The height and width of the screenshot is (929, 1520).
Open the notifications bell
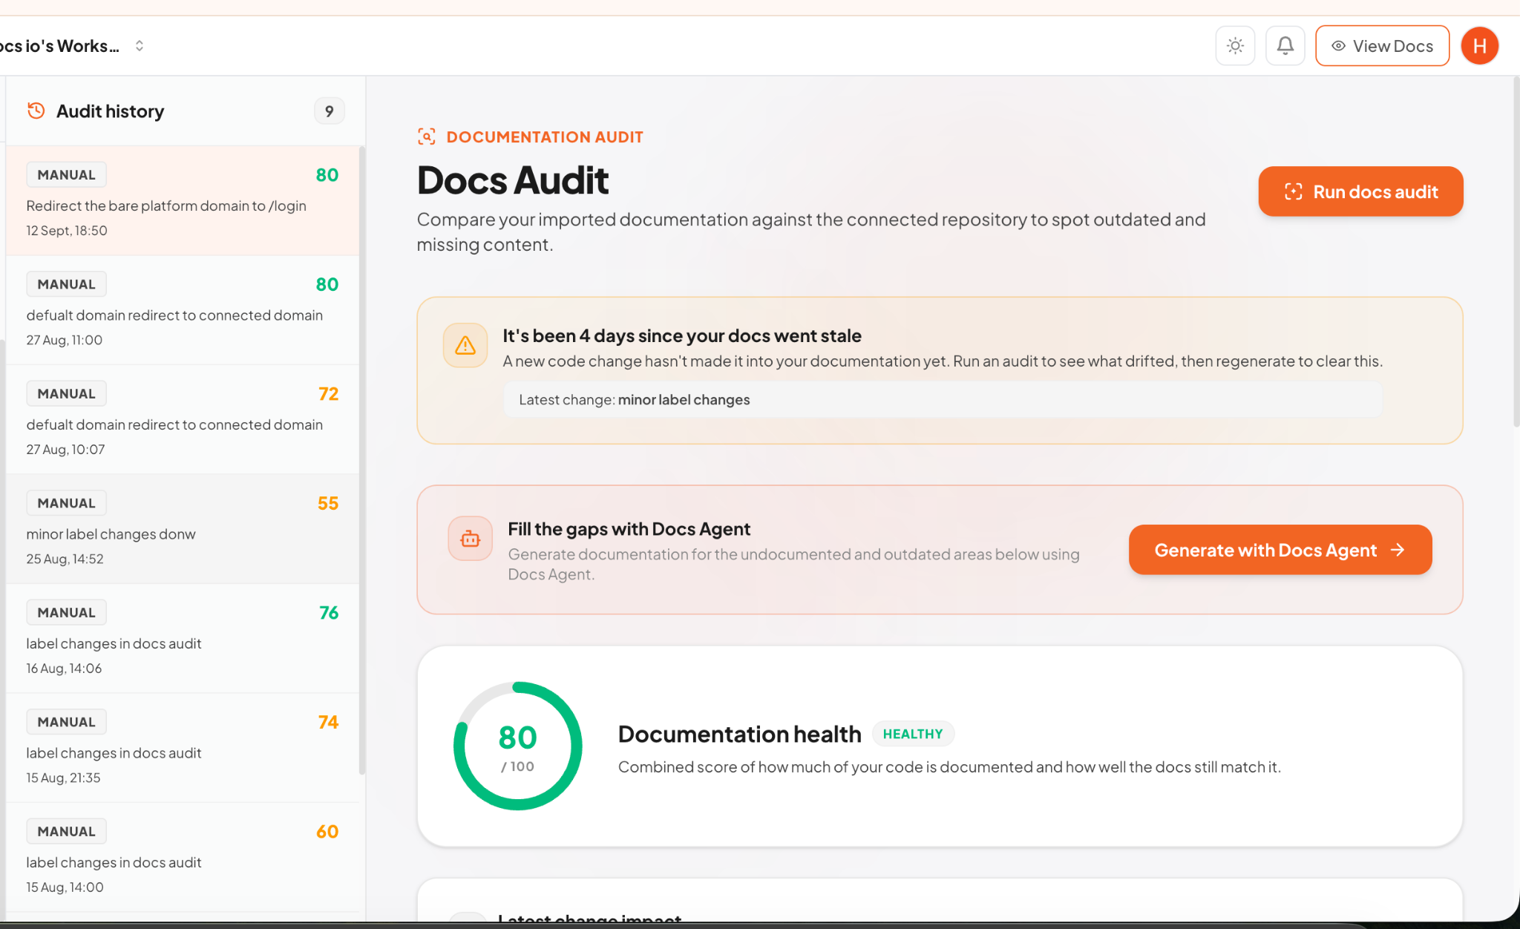click(1285, 46)
